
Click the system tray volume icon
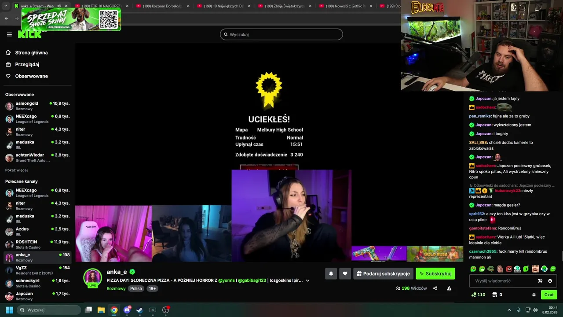pos(535,310)
